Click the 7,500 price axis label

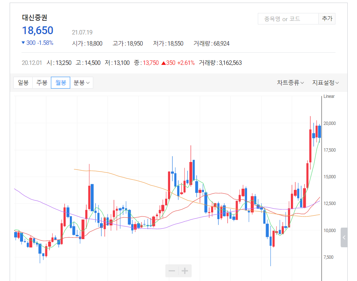click(x=328, y=257)
